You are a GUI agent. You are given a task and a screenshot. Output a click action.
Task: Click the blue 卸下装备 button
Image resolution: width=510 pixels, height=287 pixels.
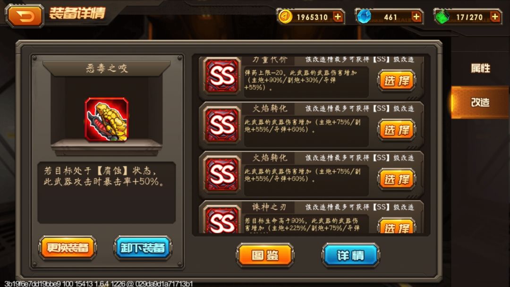[x=143, y=248]
